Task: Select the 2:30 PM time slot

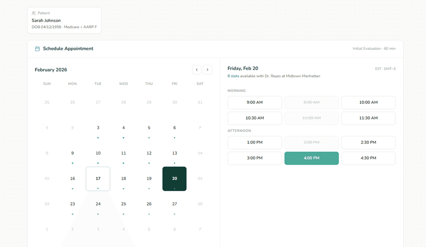Action: (x=368, y=143)
